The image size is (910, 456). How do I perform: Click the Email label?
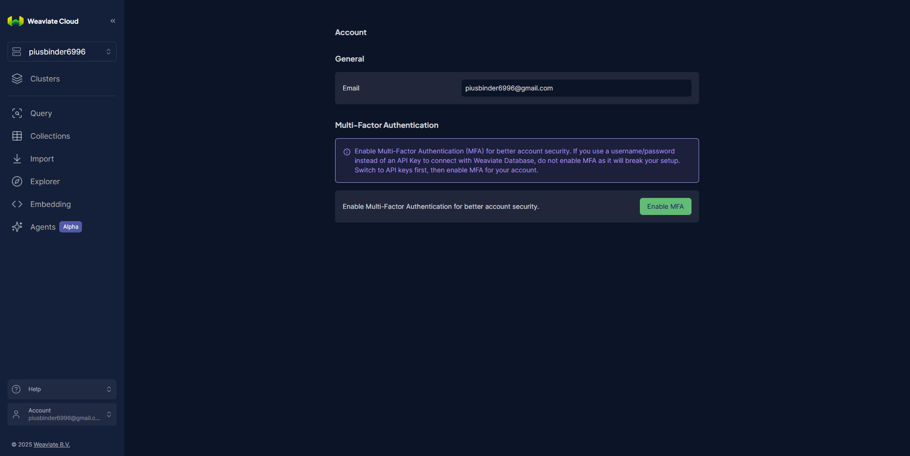pos(351,88)
